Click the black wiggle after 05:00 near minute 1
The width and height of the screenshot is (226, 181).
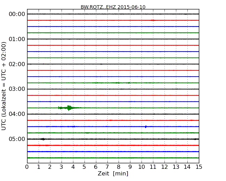coord(43,139)
